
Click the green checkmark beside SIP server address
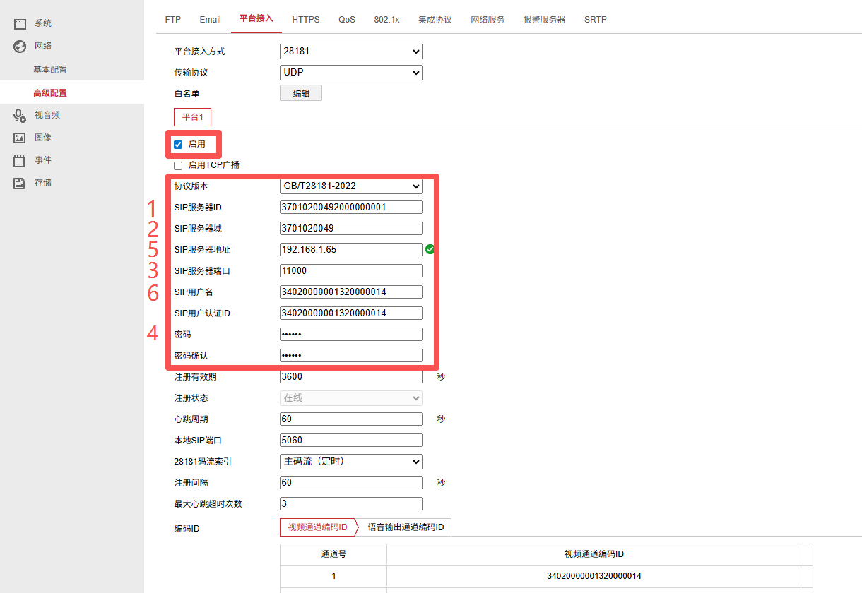pos(430,249)
